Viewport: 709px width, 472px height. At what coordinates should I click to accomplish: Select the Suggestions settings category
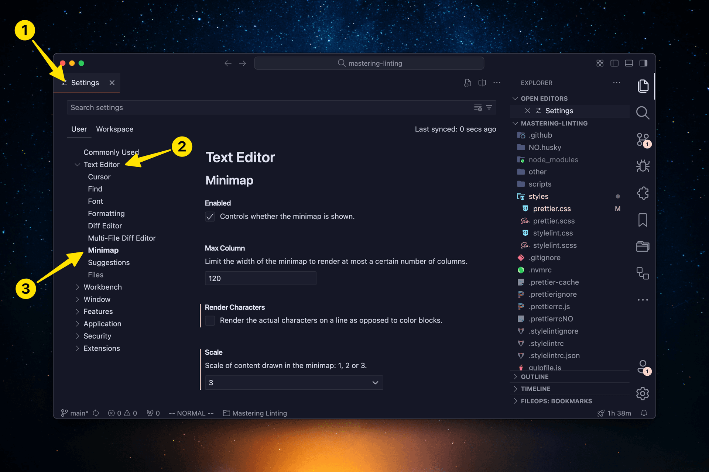(x=109, y=262)
